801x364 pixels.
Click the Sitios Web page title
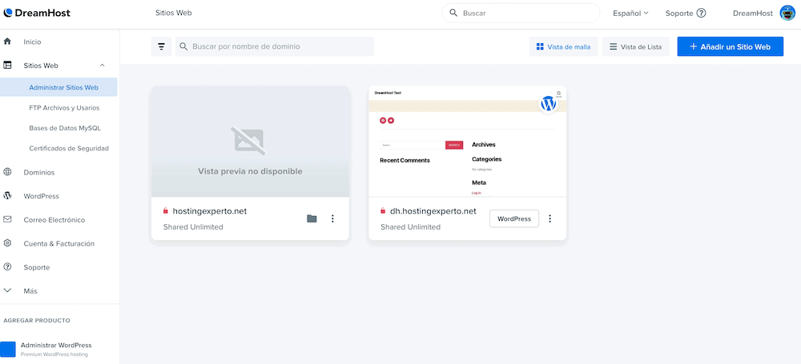pos(174,13)
